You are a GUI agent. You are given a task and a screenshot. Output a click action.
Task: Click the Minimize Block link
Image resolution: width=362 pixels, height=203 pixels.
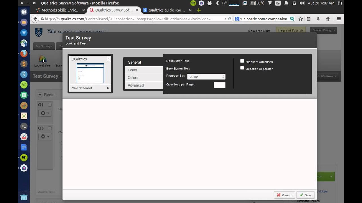coord(46,192)
